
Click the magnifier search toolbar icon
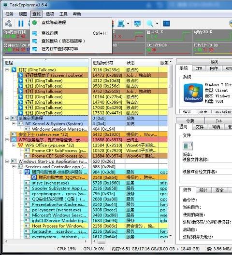[150, 24]
